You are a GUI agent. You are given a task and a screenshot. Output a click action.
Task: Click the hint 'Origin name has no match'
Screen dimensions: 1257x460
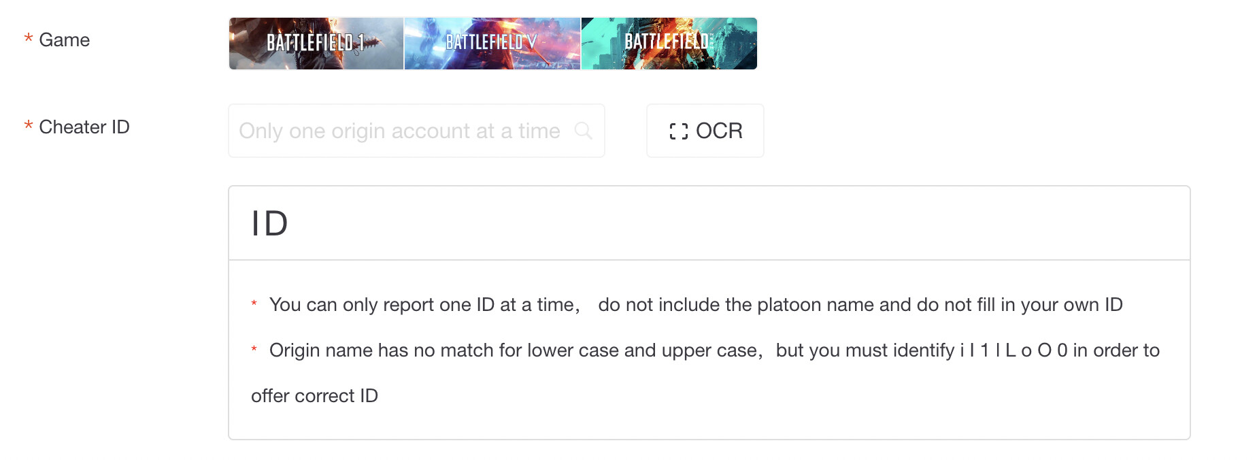pyautogui.click(x=516, y=350)
